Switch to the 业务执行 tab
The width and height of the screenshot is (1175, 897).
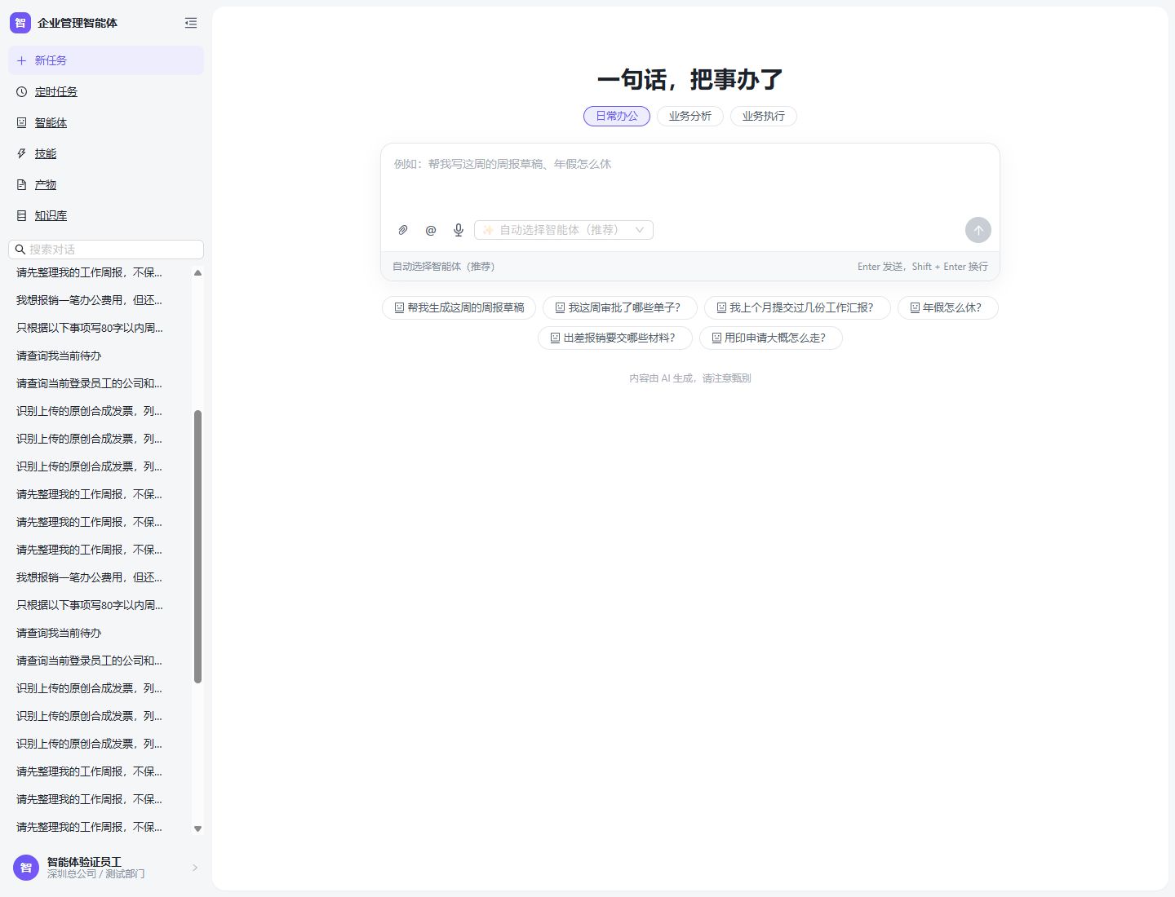(x=764, y=116)
